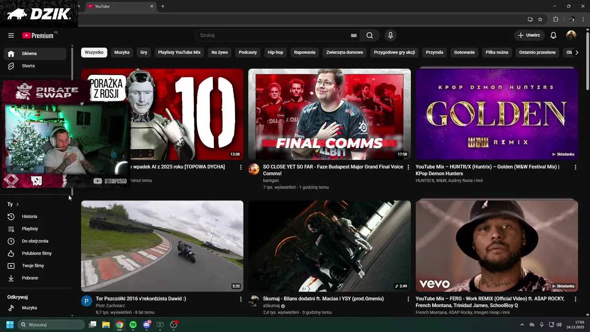The image size is (590, 332).
Task: Open options for FERG Work REMIX mix
Action: (575, 299)
